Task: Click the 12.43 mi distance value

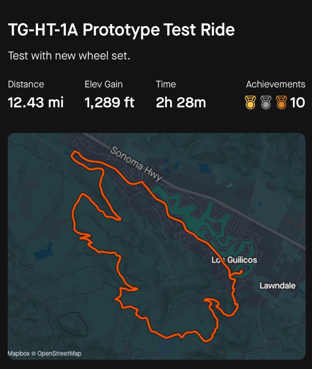Action: pos(36,103)
